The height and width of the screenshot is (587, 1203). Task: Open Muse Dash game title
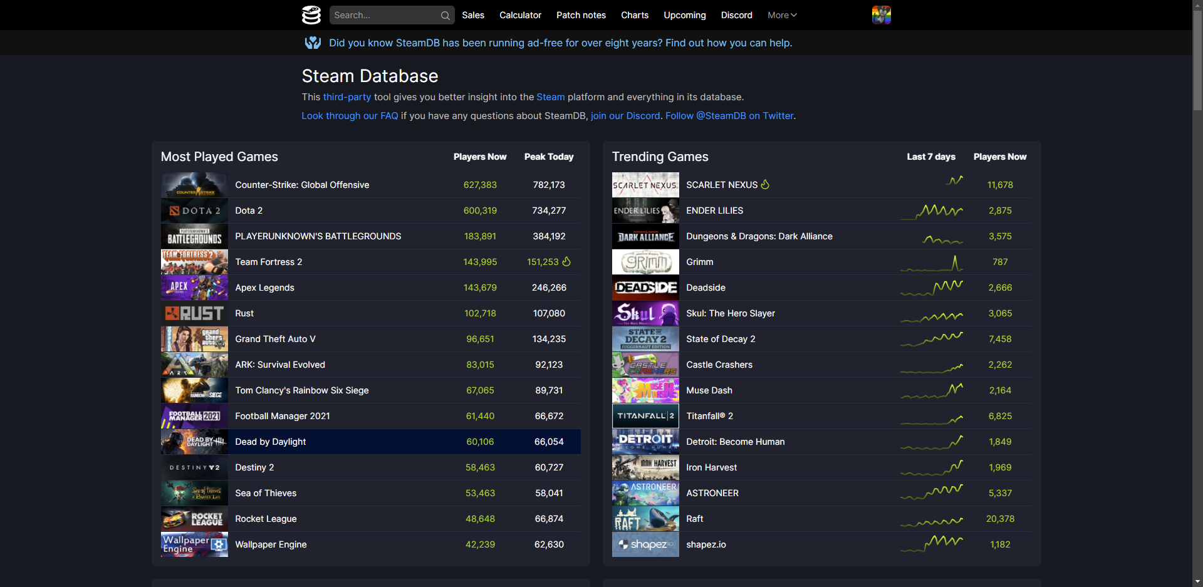[709, 390]
